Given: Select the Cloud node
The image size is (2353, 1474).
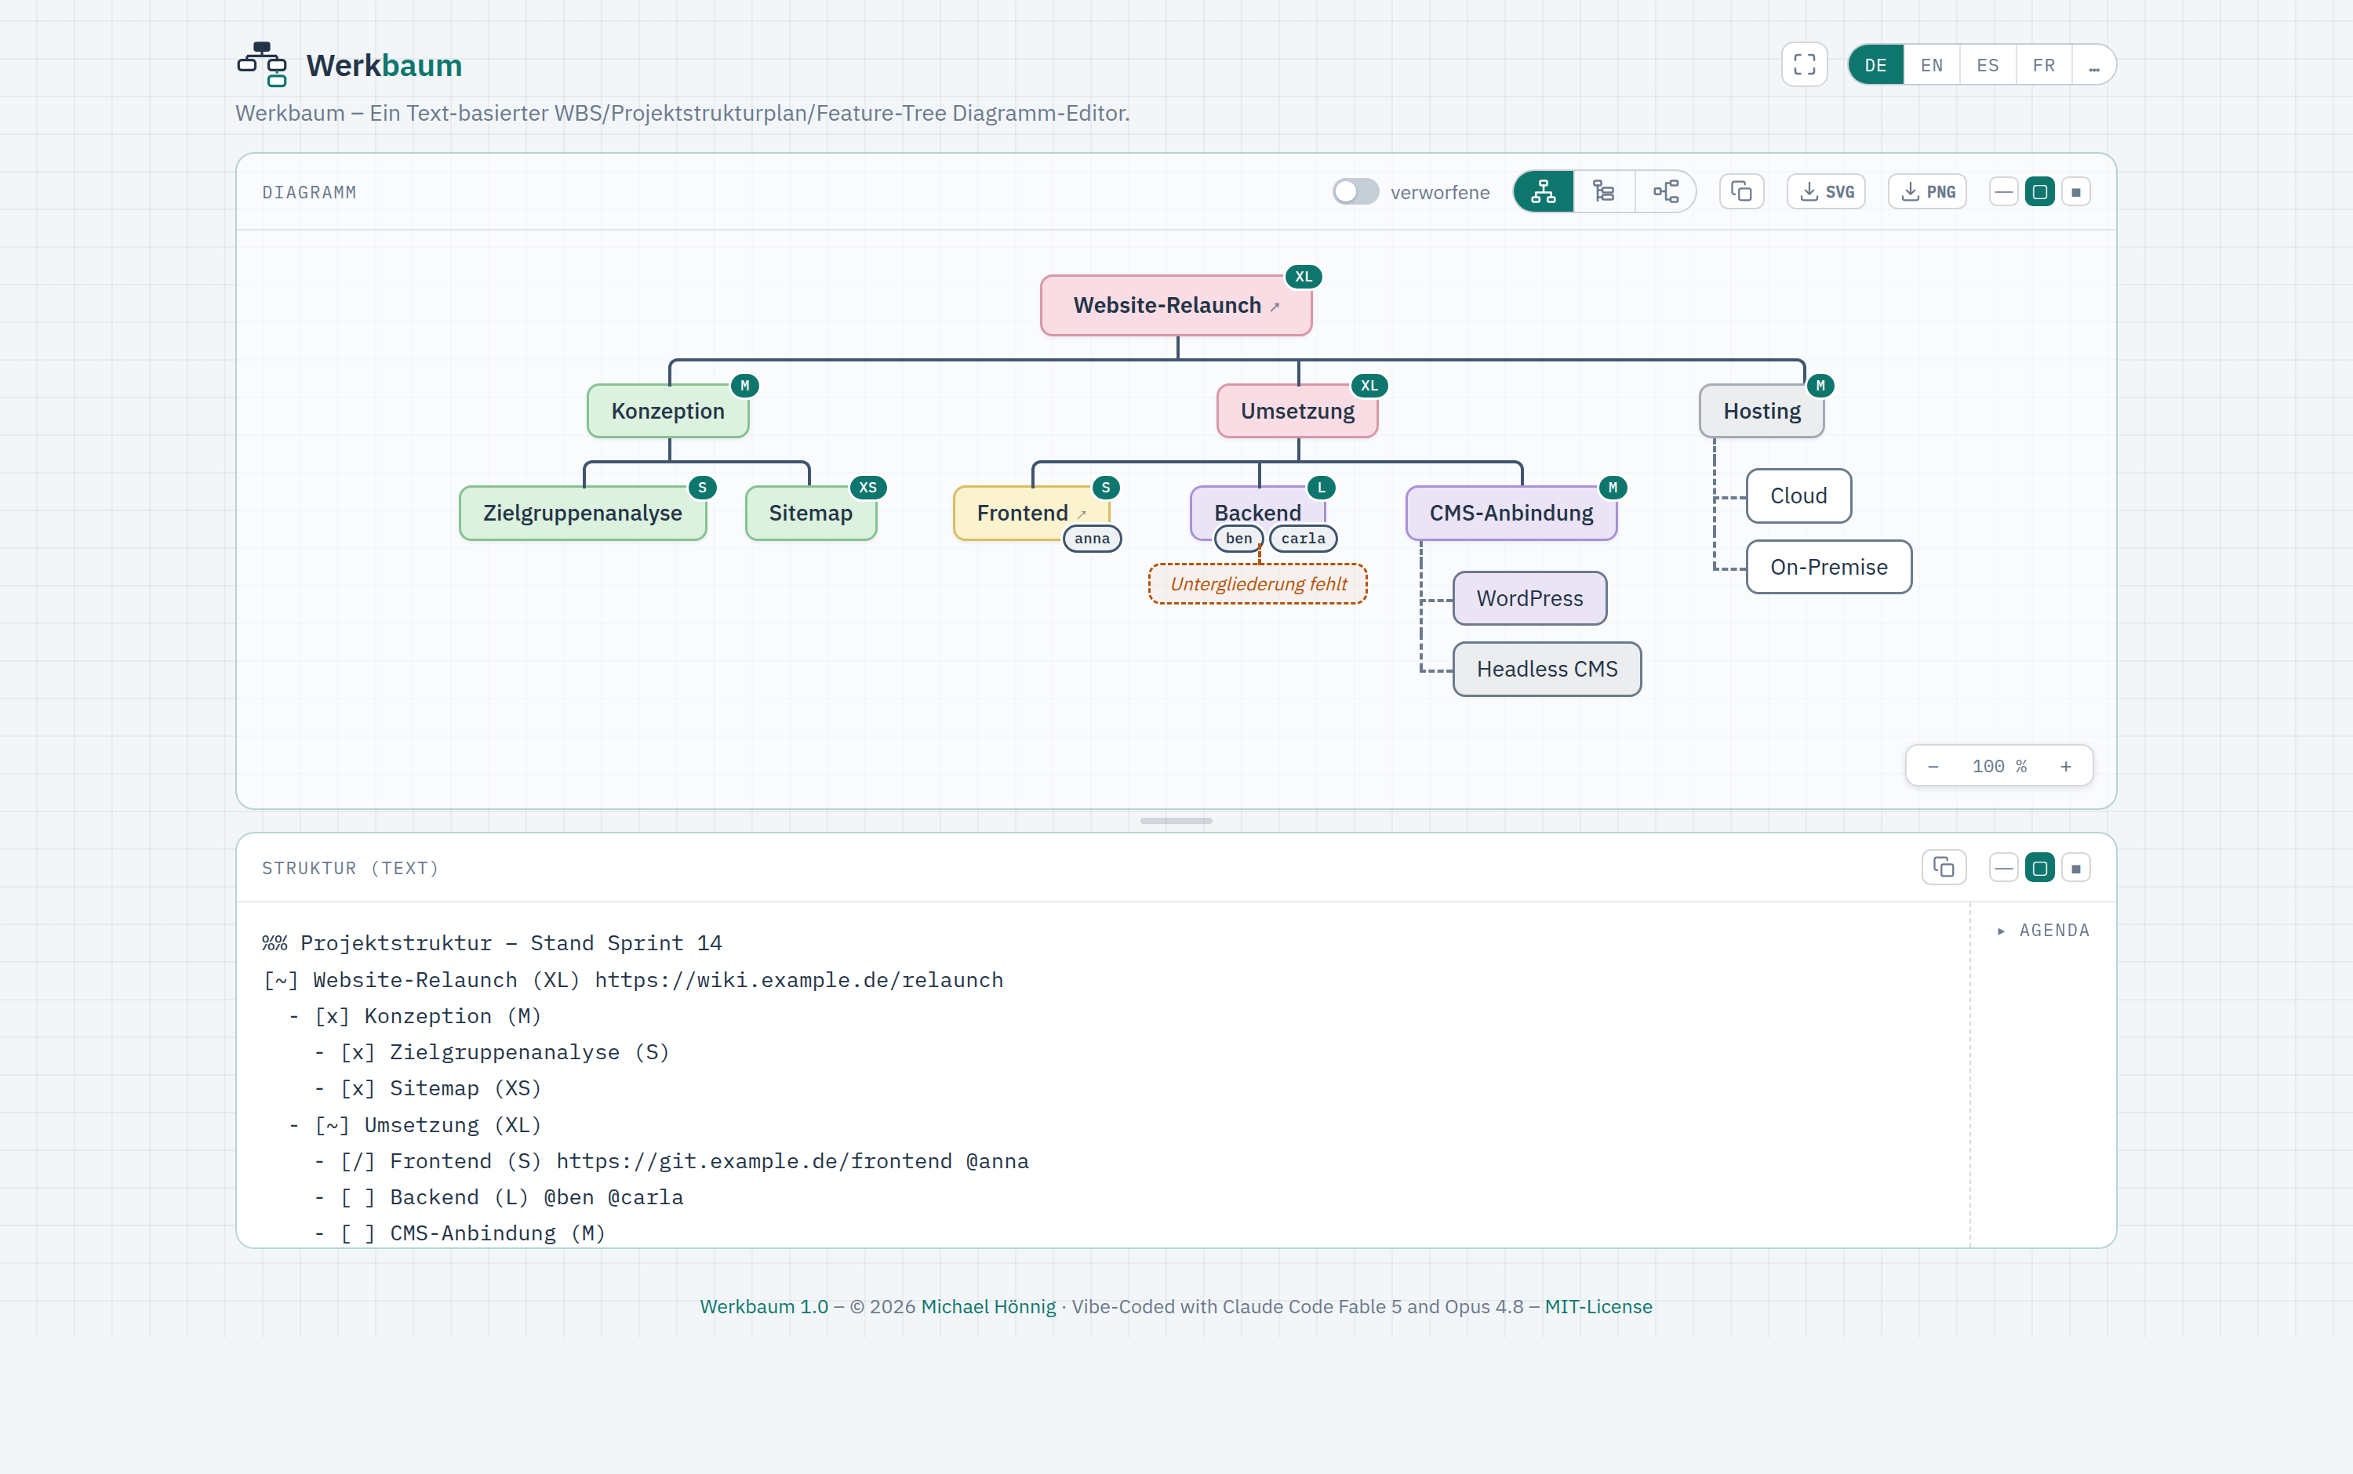Looking at the screenshot, I should pos(1798,496).
